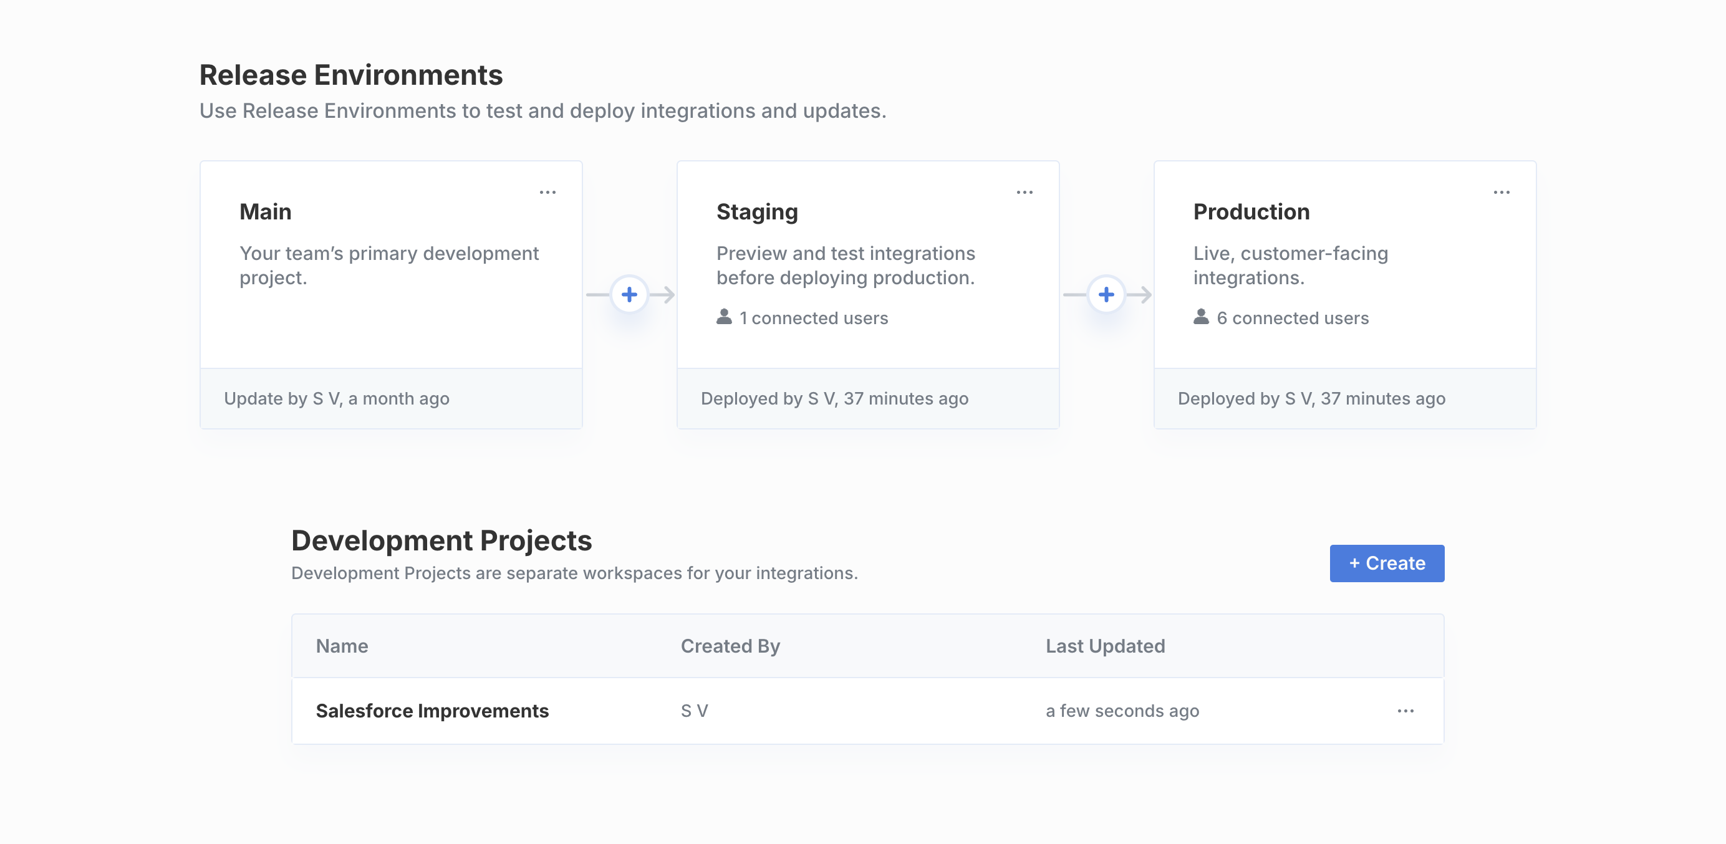Click the plus between Staging and Production

pos(1106,294)
